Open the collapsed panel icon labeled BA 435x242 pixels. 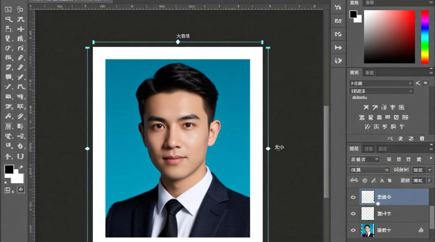point(338,21)
